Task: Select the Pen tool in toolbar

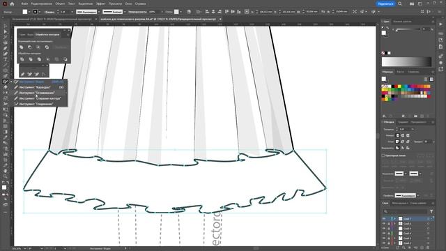Action: pos(5,48)
